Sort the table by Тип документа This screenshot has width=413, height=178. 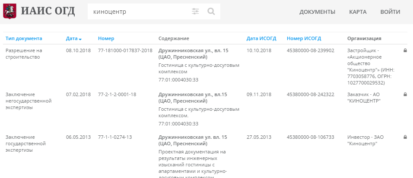24,38
